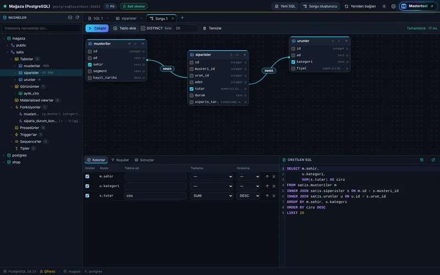Click Tablo ekle to add a table
Viewport: 440px width, 275px height.
(125, 29)
